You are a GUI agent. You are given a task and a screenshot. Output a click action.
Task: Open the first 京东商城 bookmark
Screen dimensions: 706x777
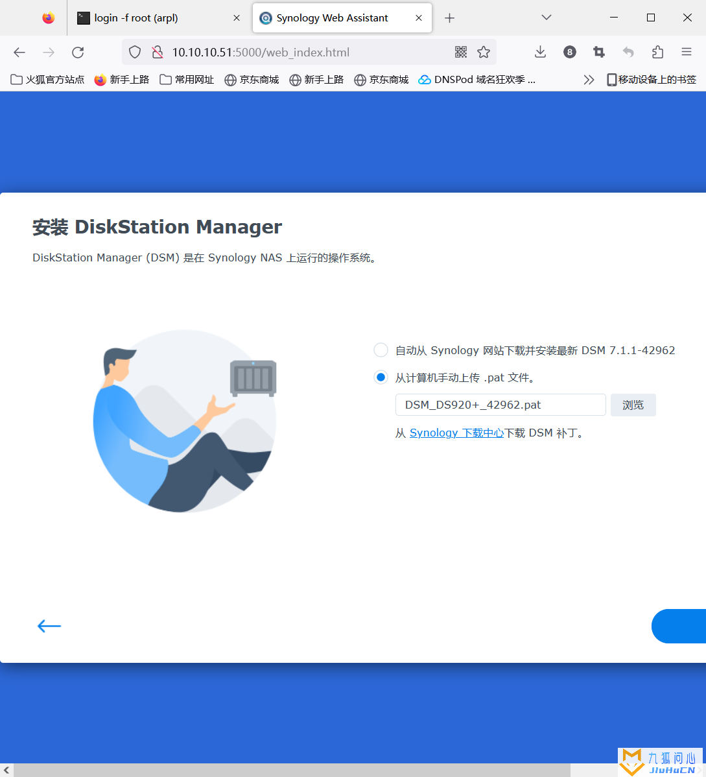click(x=252, y=80)
